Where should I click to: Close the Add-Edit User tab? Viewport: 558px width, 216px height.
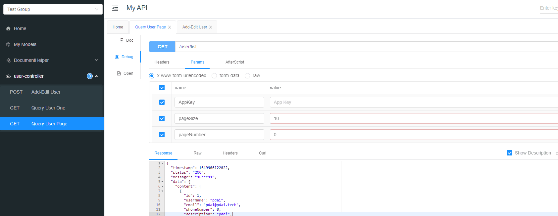point(211,27)
